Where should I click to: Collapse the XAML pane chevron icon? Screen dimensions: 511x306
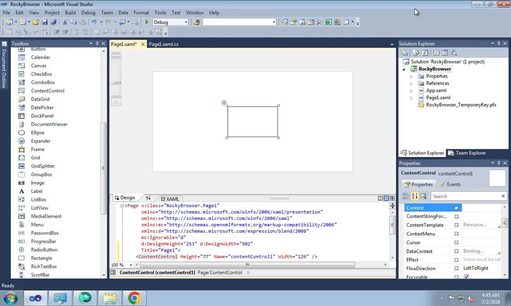click(392, 198)
